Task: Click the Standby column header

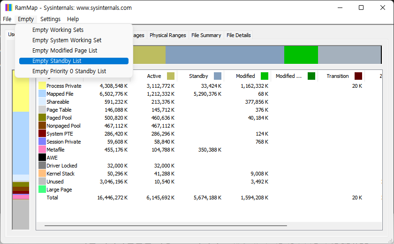Action: tap(201, 76)
